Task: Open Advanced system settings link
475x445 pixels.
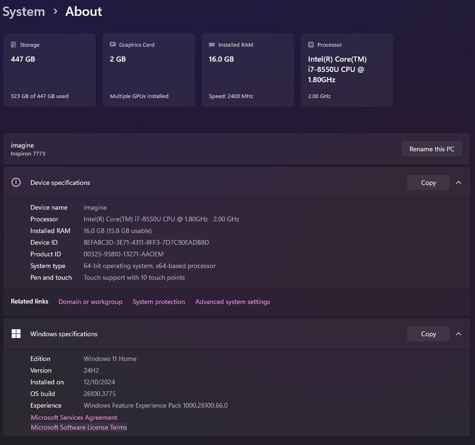Action: click(233, 302)
